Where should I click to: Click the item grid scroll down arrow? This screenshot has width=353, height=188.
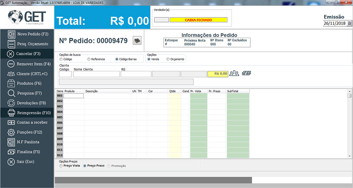coord(349,156)
